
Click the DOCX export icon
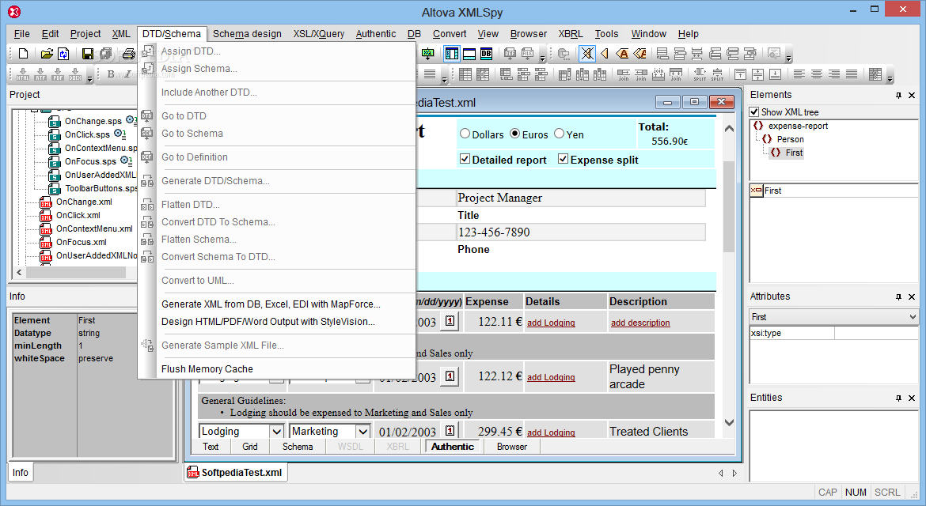click(75, 74)
